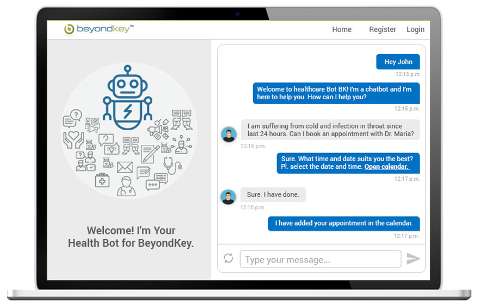The height and width of the screenshot is (307, 477).
Task: Send the message with the arrow icon
Action: coord(413,258)
